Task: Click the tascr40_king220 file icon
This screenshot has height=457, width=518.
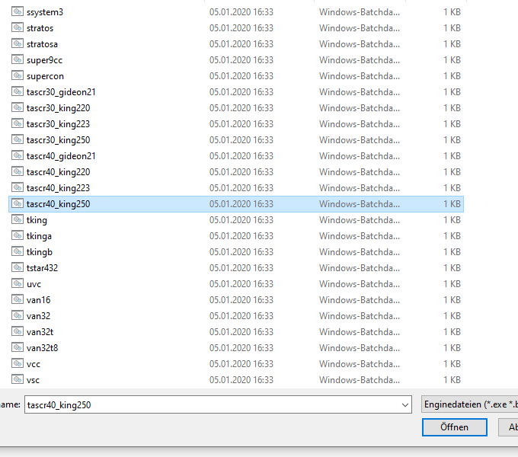Action: [x=18, y=171]
